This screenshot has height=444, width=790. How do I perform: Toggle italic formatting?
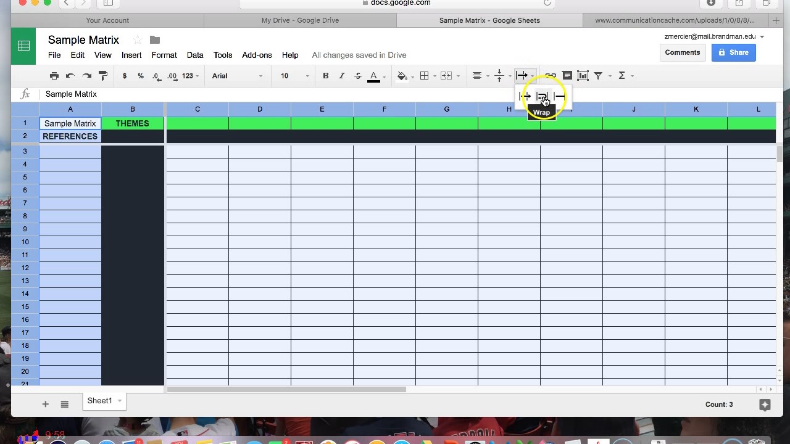tap(342, 76)
